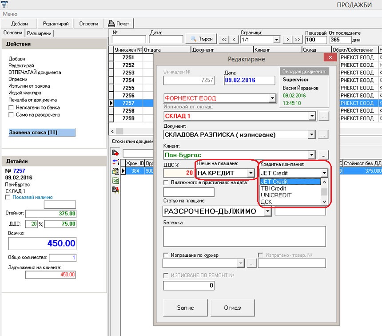Viewport: 382px width, 336px height.
Task: Enable the Неплатени по банка checkbox
Action: coord(11,108)
